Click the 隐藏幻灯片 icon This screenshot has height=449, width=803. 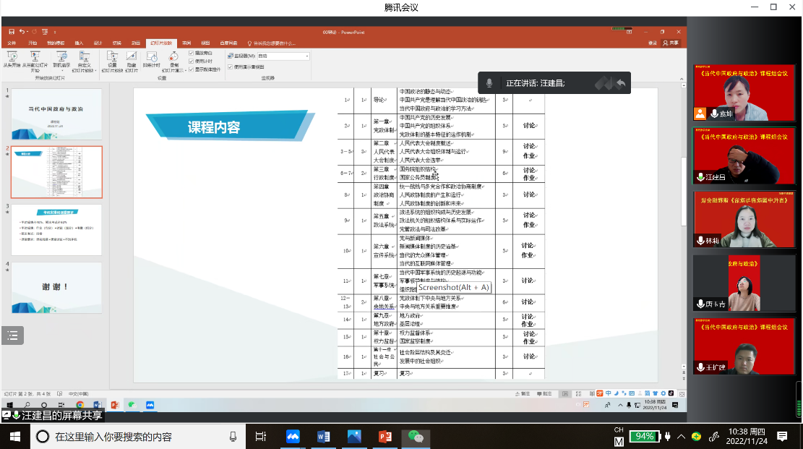point(132,57)
